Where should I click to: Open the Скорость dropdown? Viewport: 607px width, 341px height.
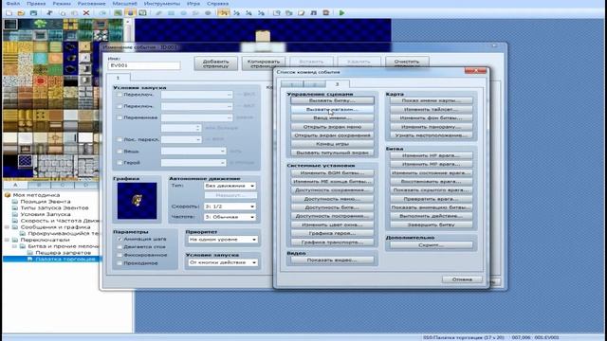point(230,206)
